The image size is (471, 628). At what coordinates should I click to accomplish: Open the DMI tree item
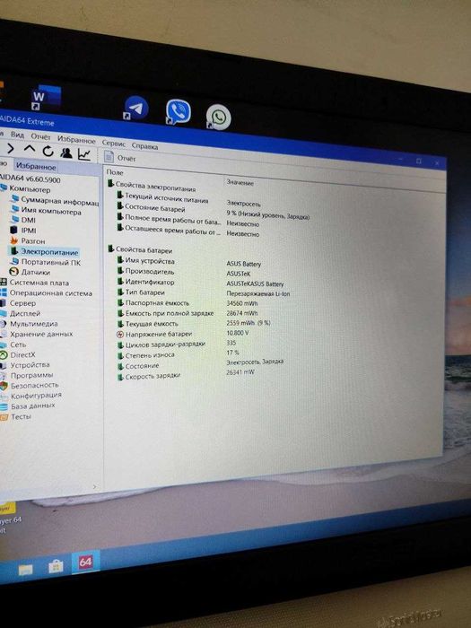[x=23, y=220]
